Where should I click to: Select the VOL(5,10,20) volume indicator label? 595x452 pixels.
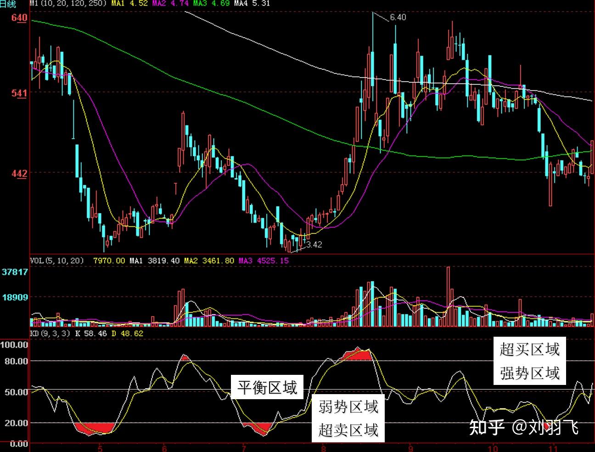pos(56,260)
